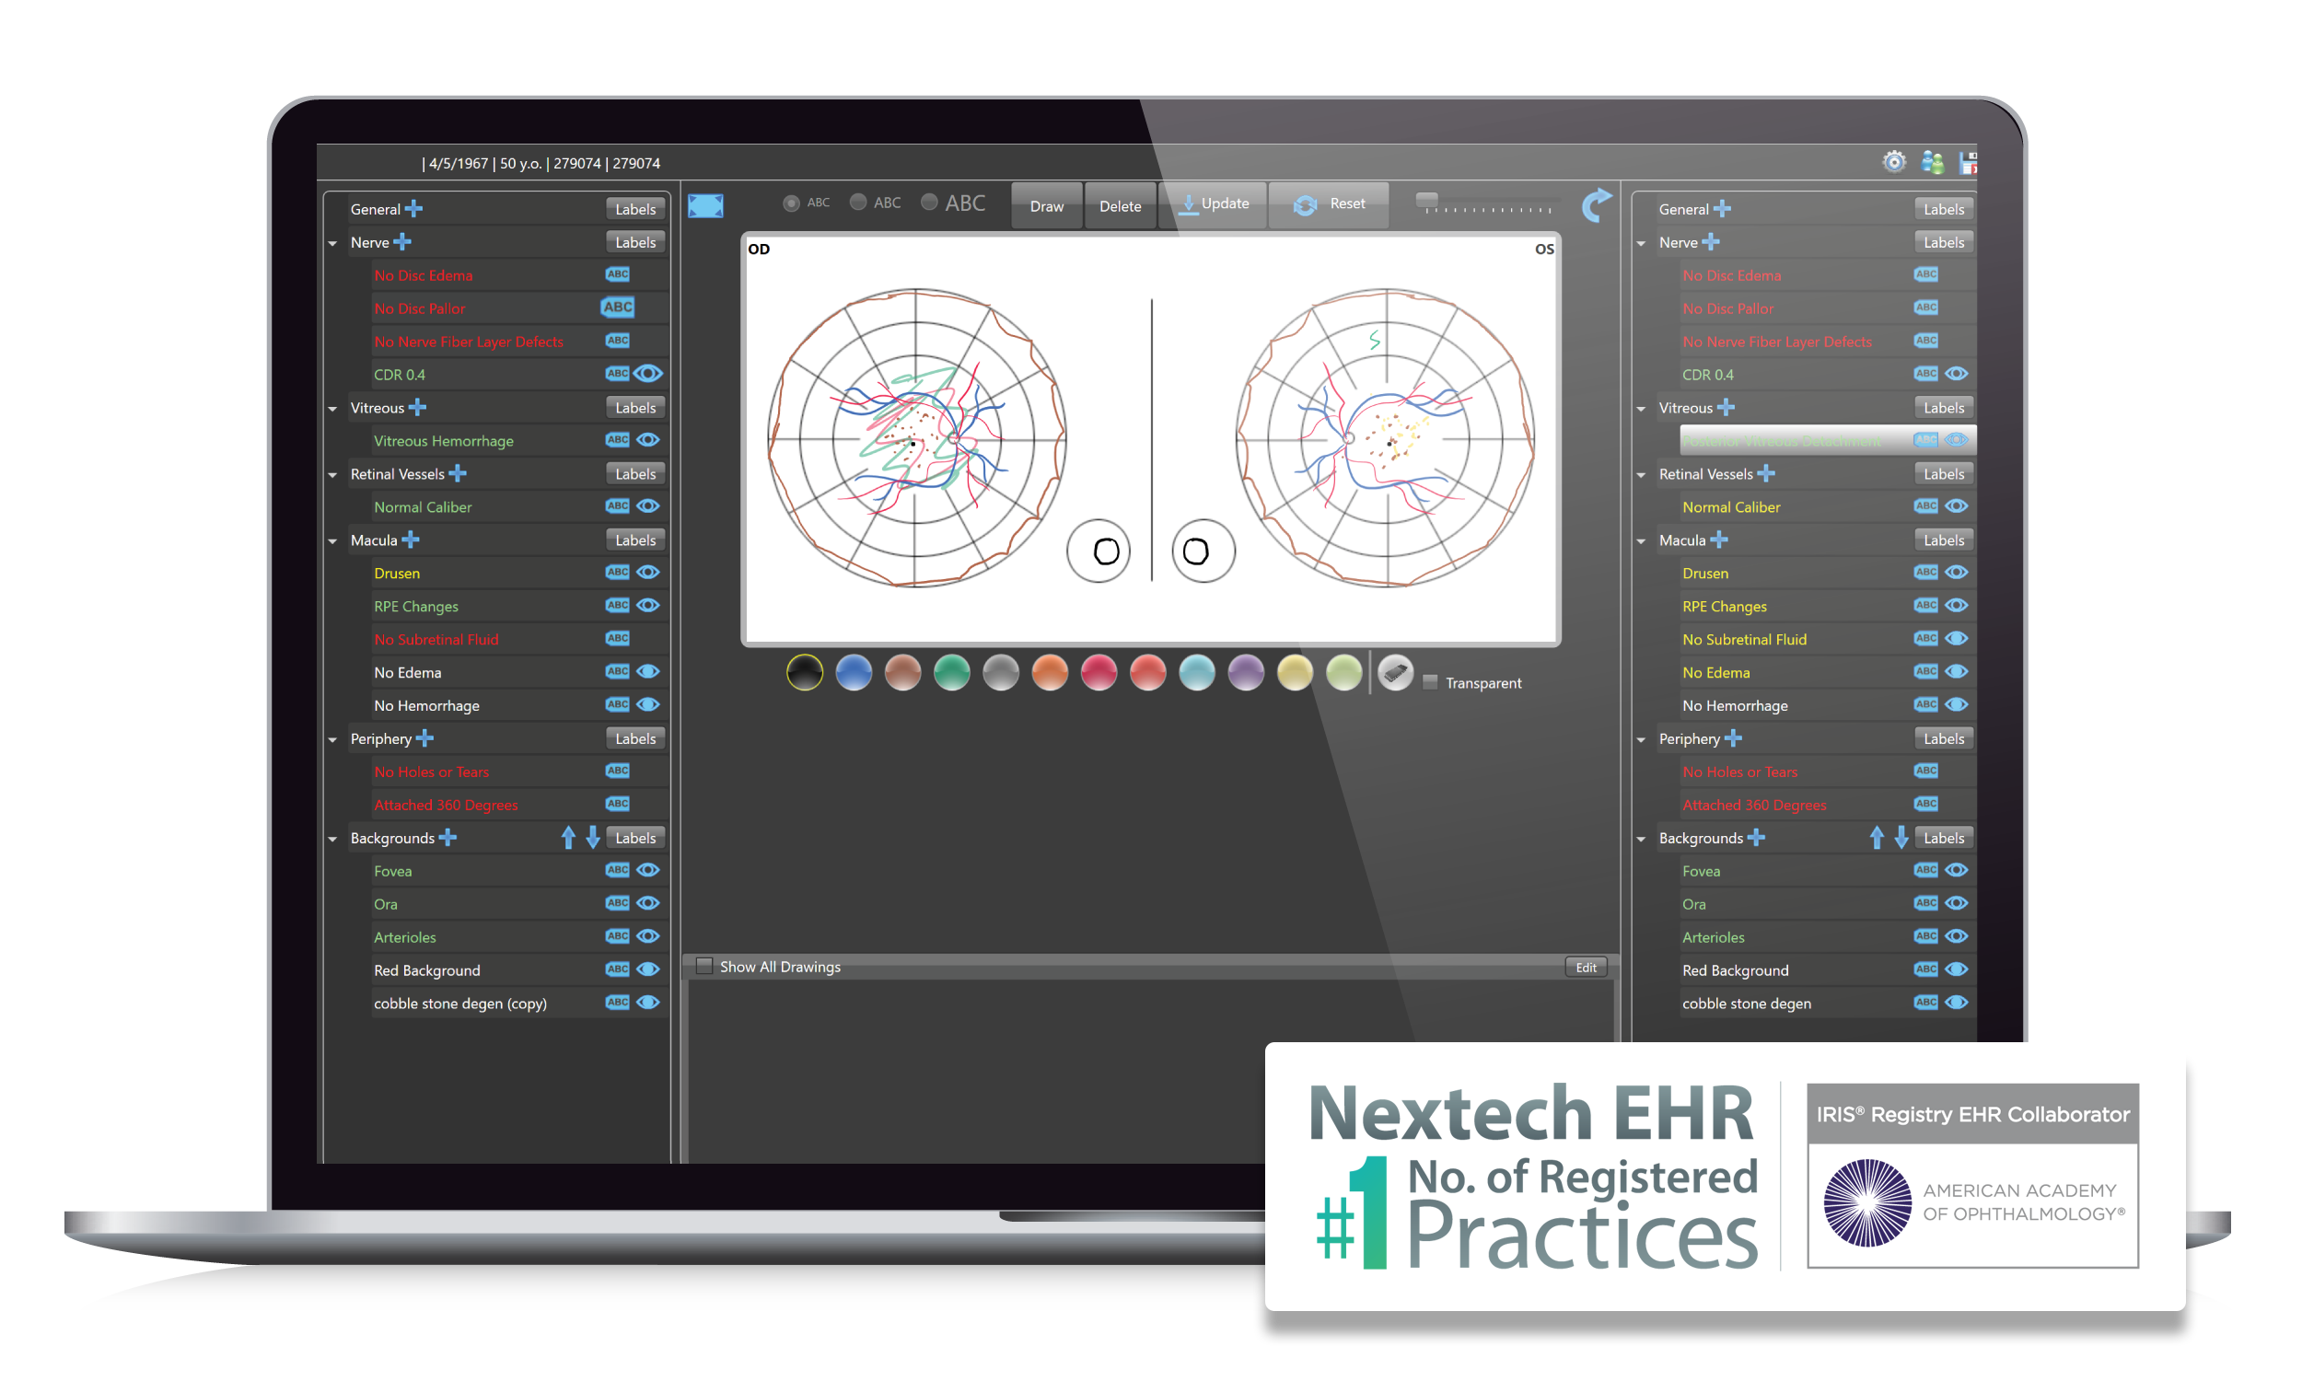Click the Delete button
Viewport: 2302px width, 1381px height.
point(1121,205)
